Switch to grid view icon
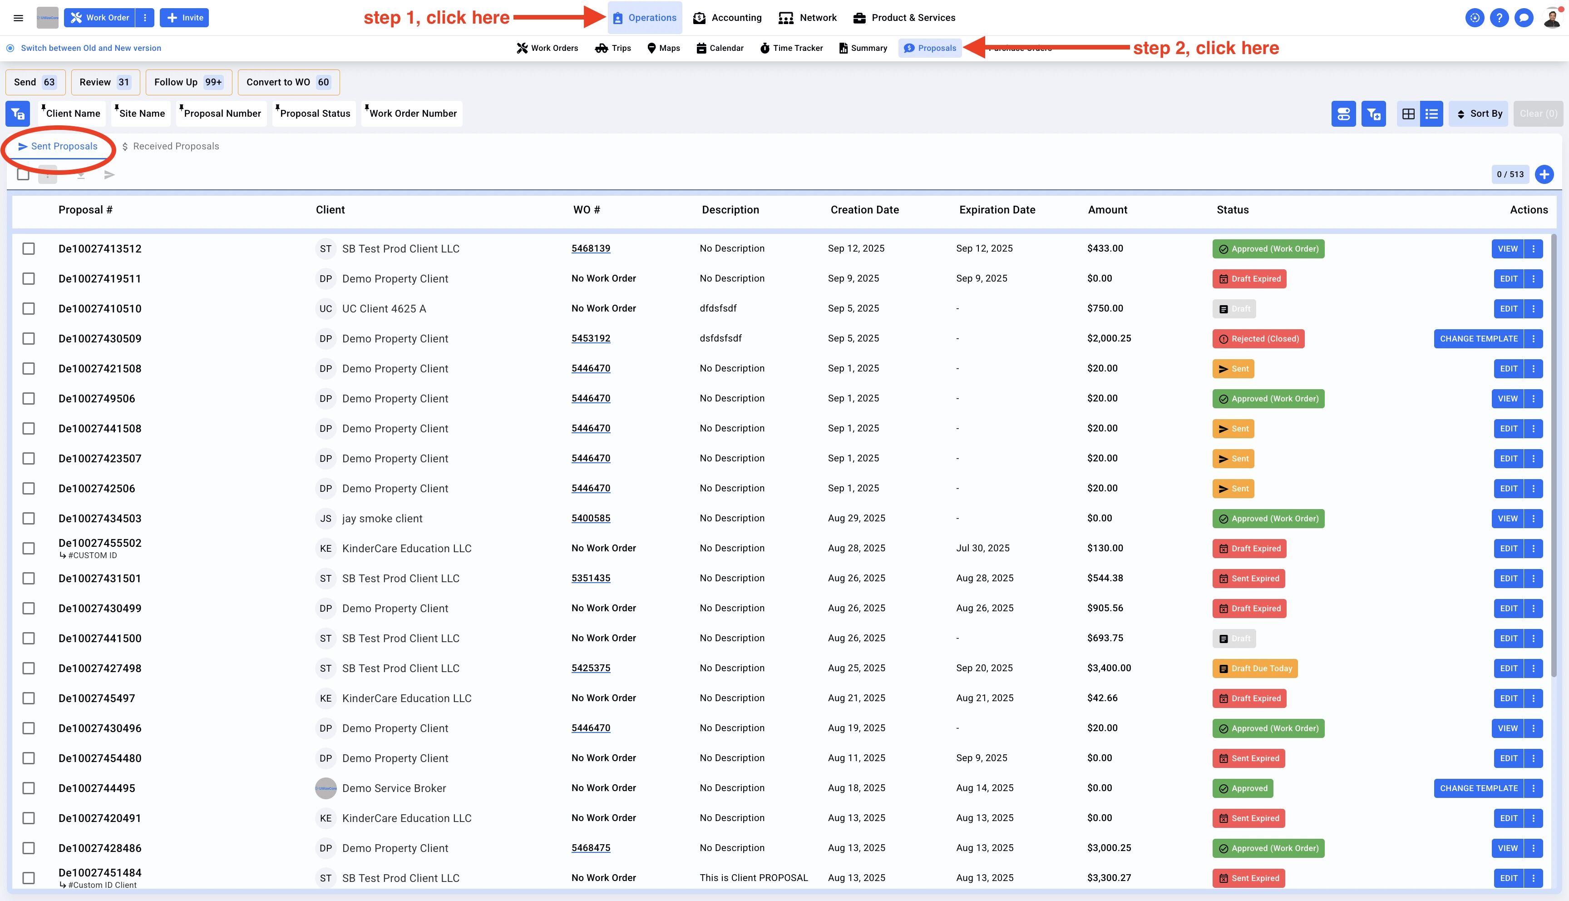 click(1408, 114)
